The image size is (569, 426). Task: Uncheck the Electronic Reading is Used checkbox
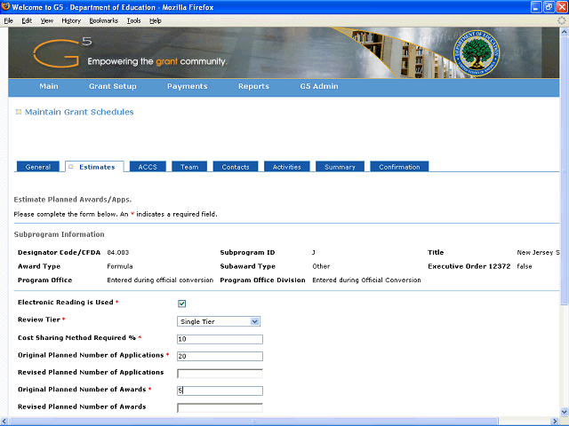pyautogui.click(x=182, y=304)
